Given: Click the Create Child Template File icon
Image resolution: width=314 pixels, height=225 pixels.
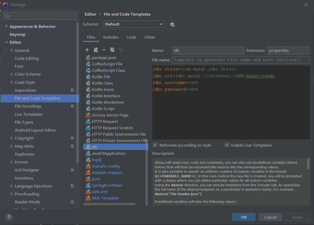Looking at the screenshot, I should coord(96,50).
